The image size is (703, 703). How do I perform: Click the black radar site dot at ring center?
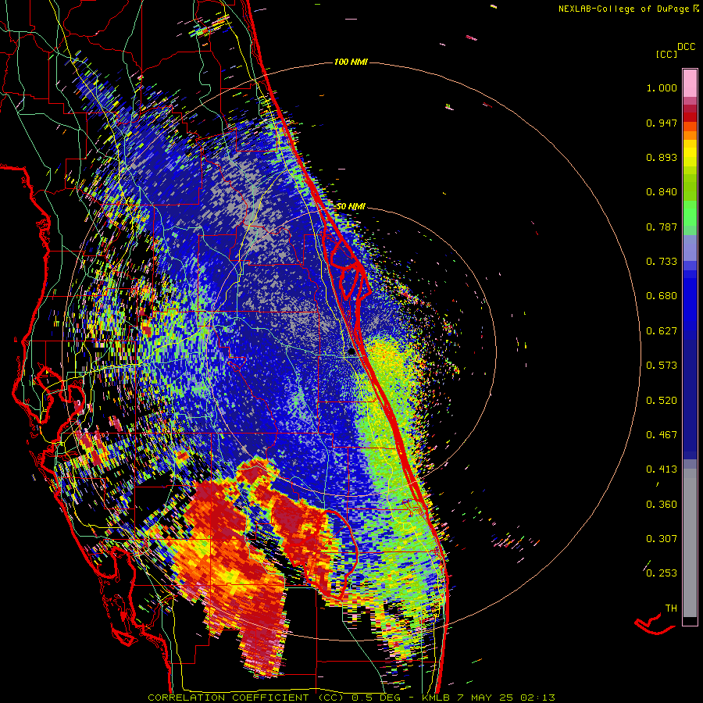352,352
